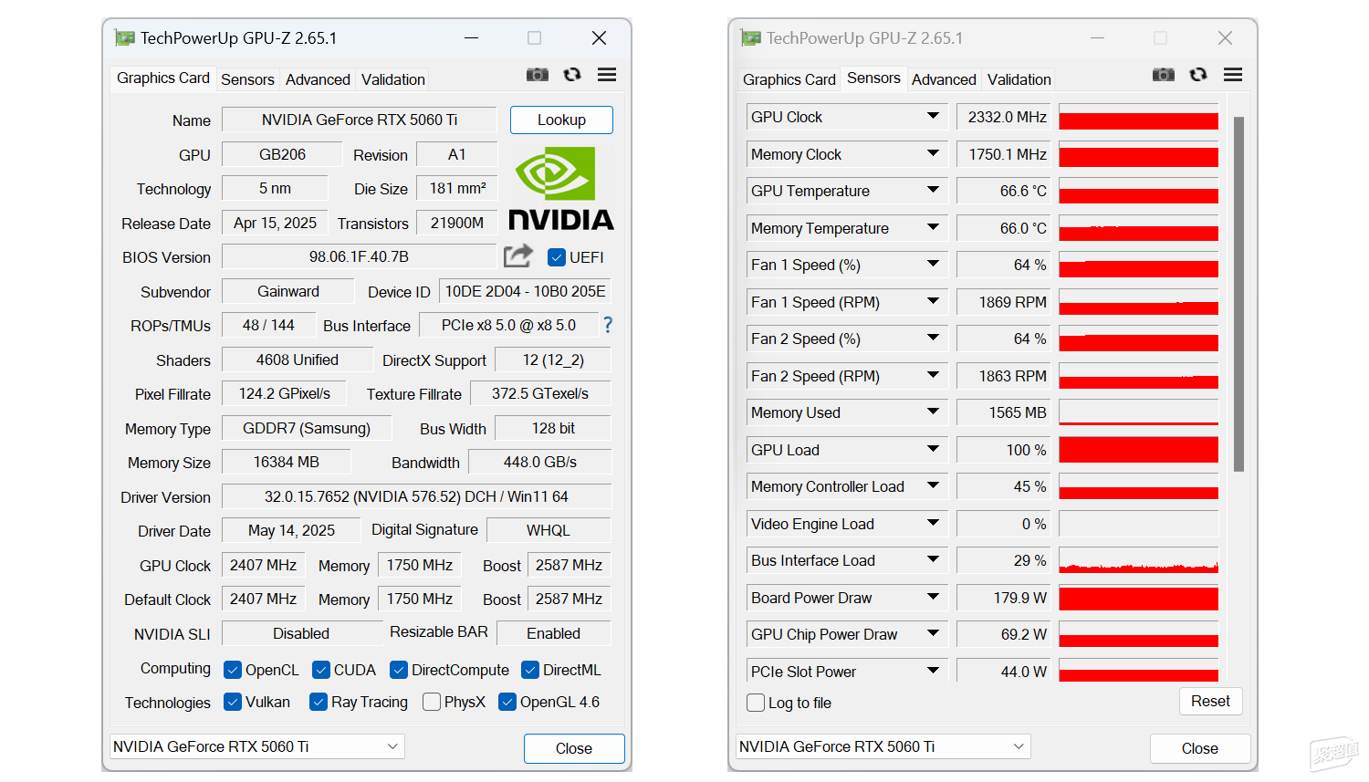
Task: Toggle the DirectCompute checkbox
Action: [399, 670]
